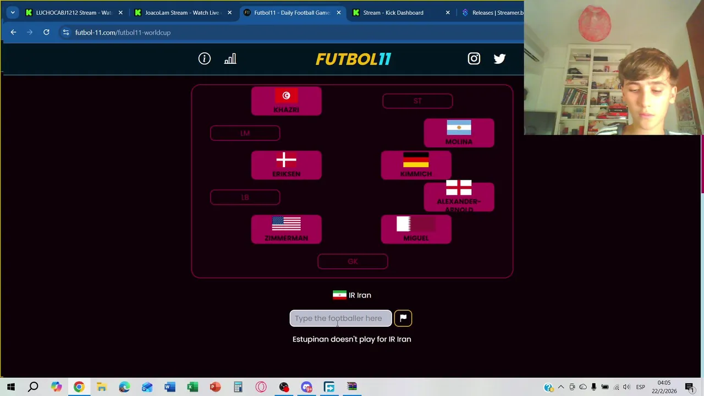The image size is (704, 396).
Task: Open Outlook from the taskbar
Action: coord(147,387)
